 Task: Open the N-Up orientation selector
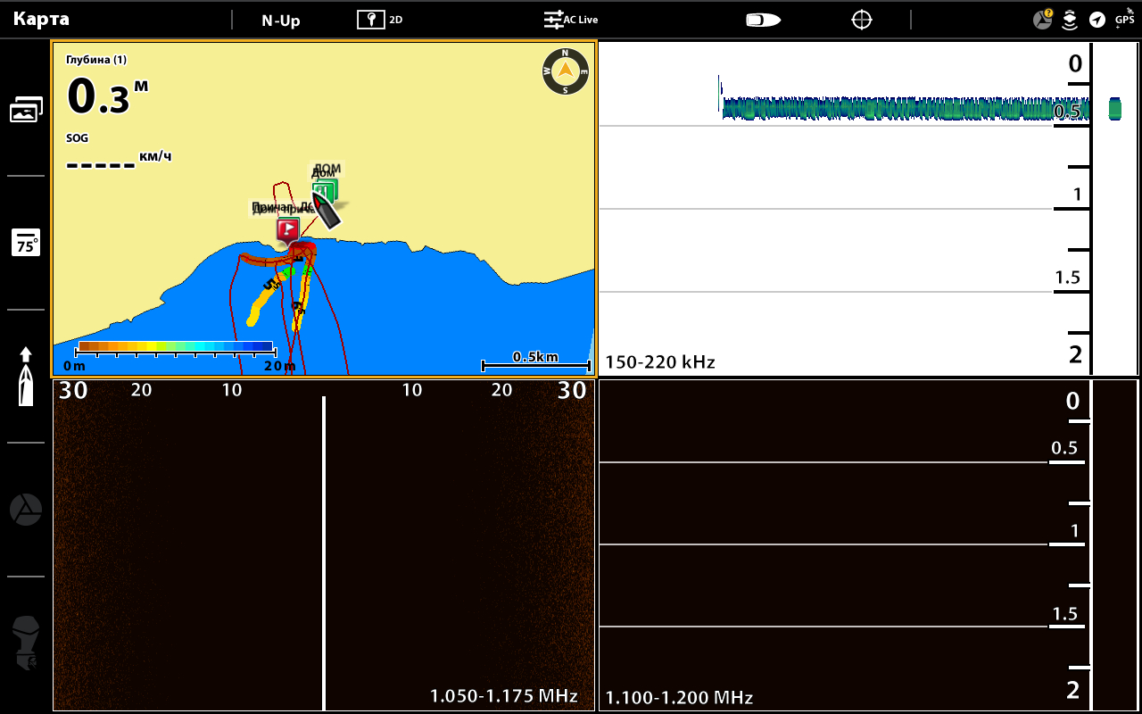click(280, 21)
